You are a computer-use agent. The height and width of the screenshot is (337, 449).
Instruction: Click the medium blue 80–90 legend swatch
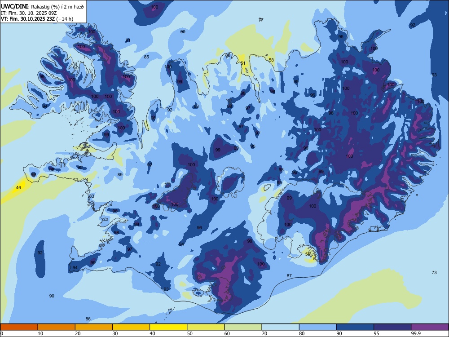click(317, 327)
